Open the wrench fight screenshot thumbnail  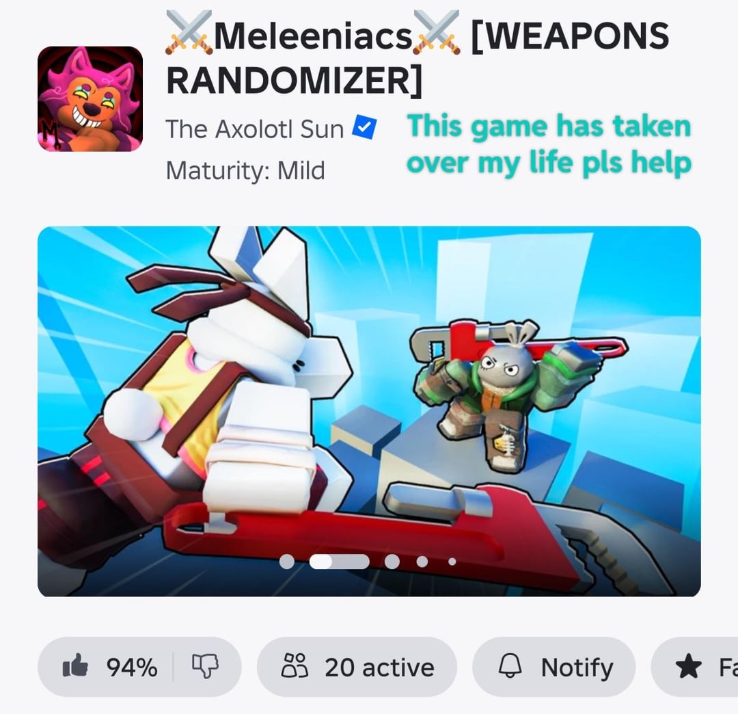pos(369,411)
